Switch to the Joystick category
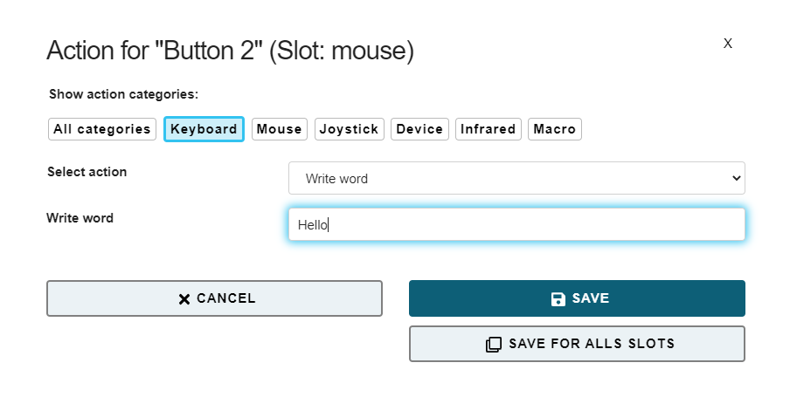 (x=350, y=129)
